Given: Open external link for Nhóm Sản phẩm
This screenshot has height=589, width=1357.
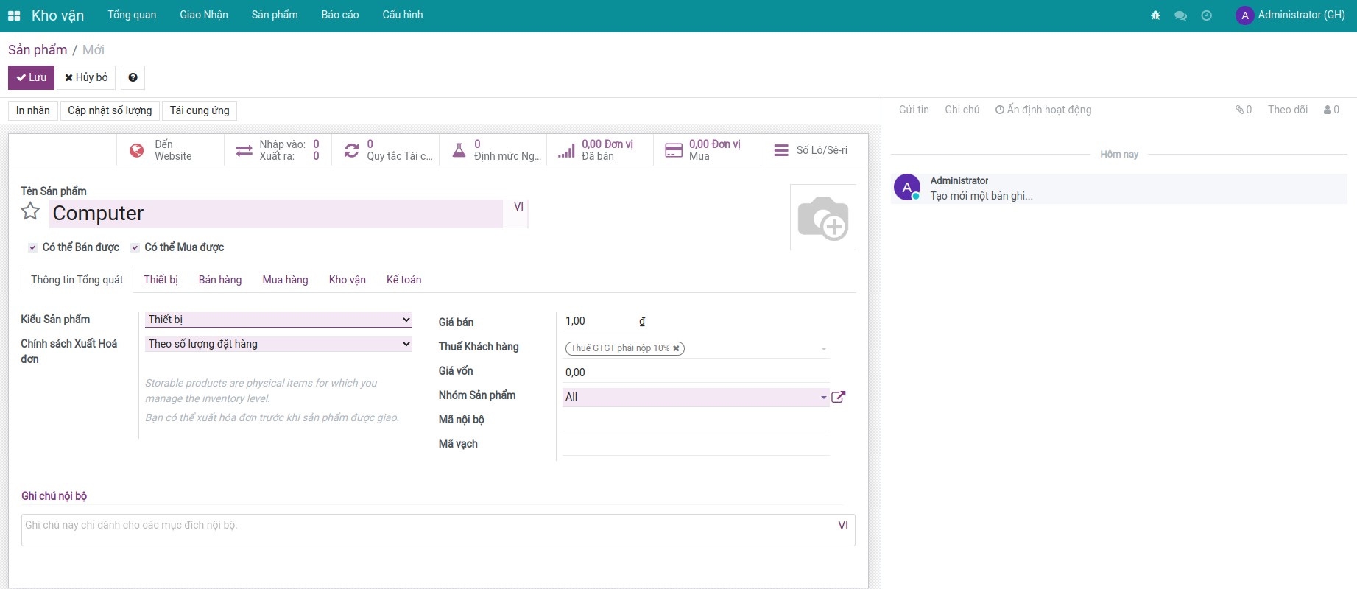Looking at the screenshot, I should pyautogui.click(x=838, y=397).
